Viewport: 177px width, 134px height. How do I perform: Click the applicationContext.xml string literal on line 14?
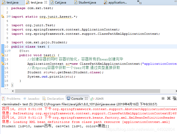160,64
